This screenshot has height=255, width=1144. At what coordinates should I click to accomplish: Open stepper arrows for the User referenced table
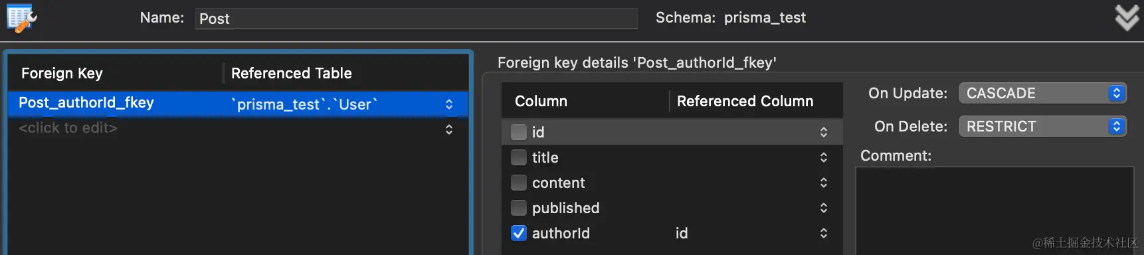tap(449, 104)
